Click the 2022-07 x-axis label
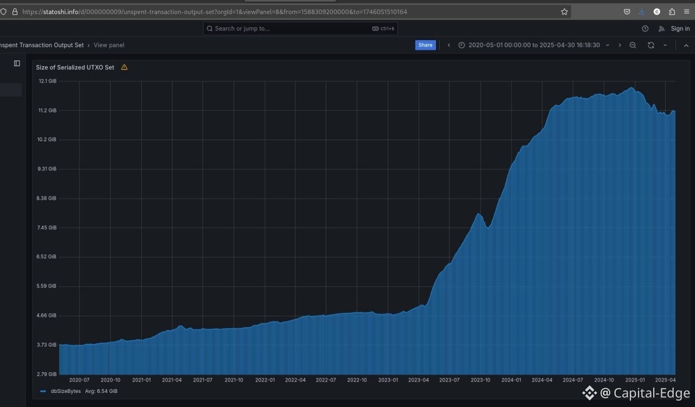695x407 pixels. pos(326,380)
